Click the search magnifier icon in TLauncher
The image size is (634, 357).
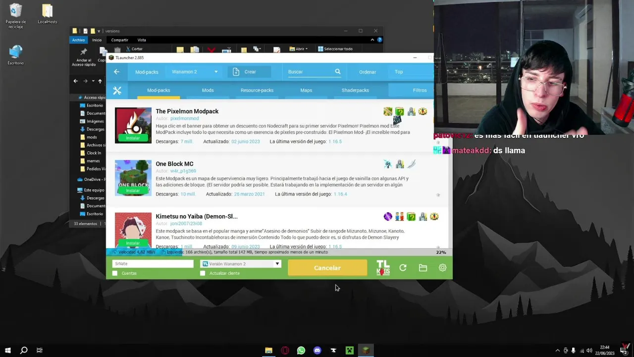click(x=337, y=72)
